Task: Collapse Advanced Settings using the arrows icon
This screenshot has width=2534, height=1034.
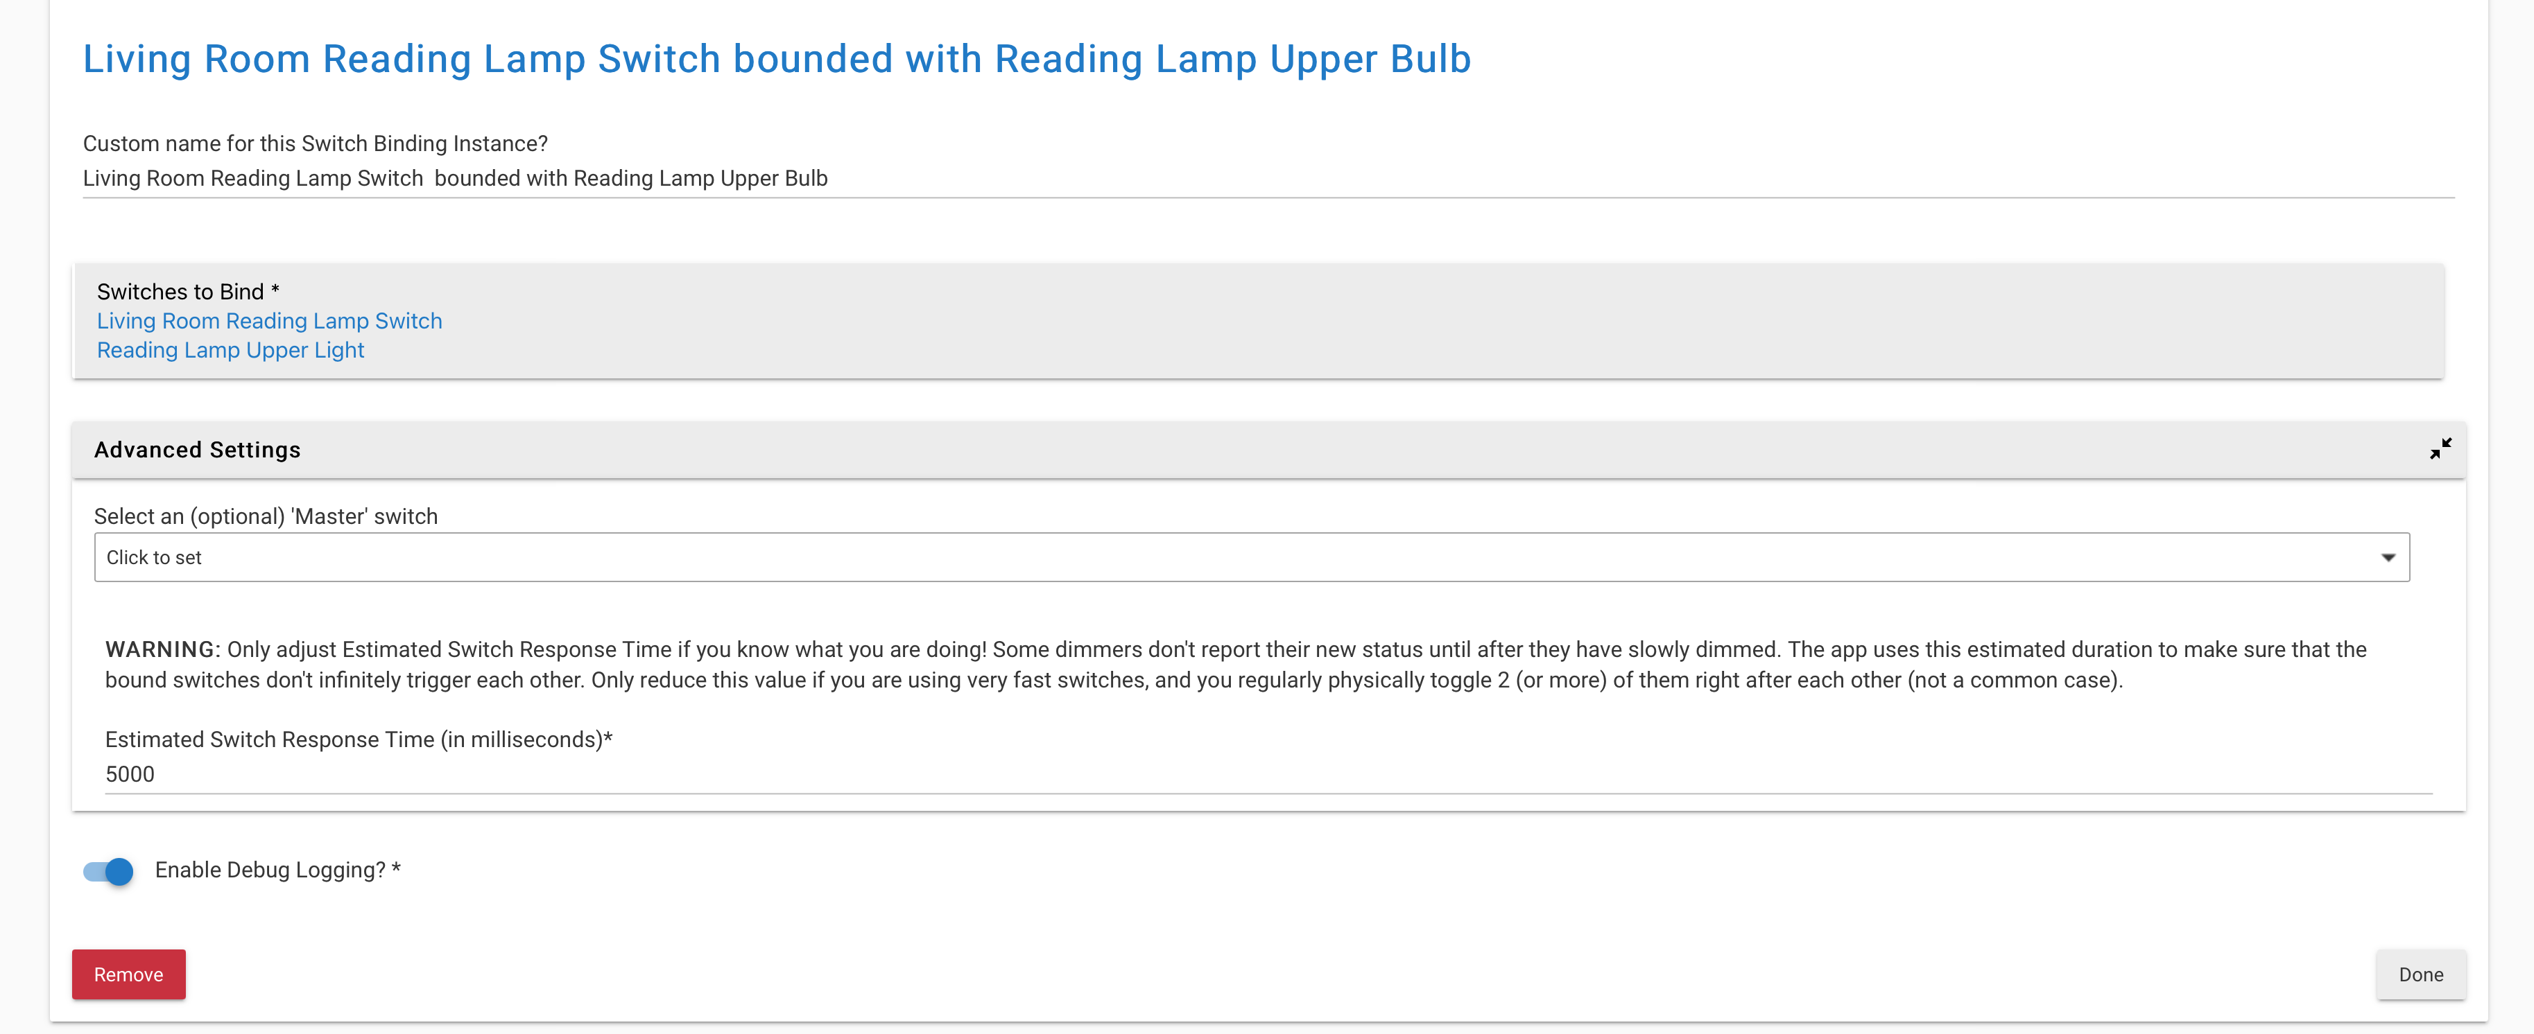Action: (x=2440, y=449)
